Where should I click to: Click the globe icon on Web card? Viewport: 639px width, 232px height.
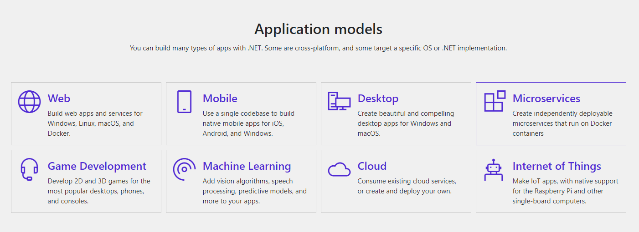(x=29, y=101)
